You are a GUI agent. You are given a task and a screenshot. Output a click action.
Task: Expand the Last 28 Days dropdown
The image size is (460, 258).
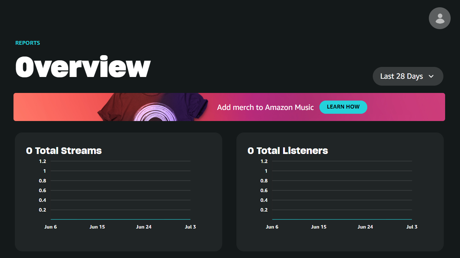point(408,76)
